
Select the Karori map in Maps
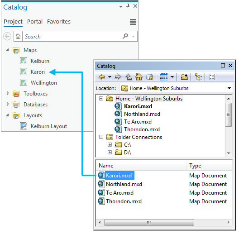click(38, 72)
